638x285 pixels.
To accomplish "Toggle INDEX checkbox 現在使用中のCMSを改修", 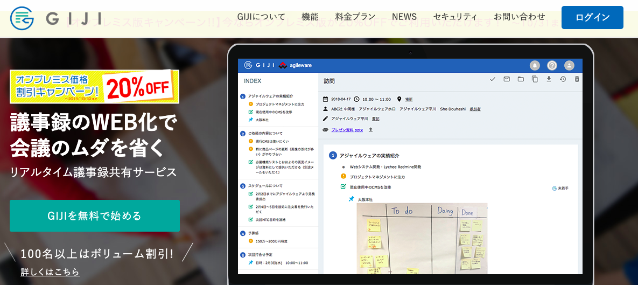I will (251, 112).
